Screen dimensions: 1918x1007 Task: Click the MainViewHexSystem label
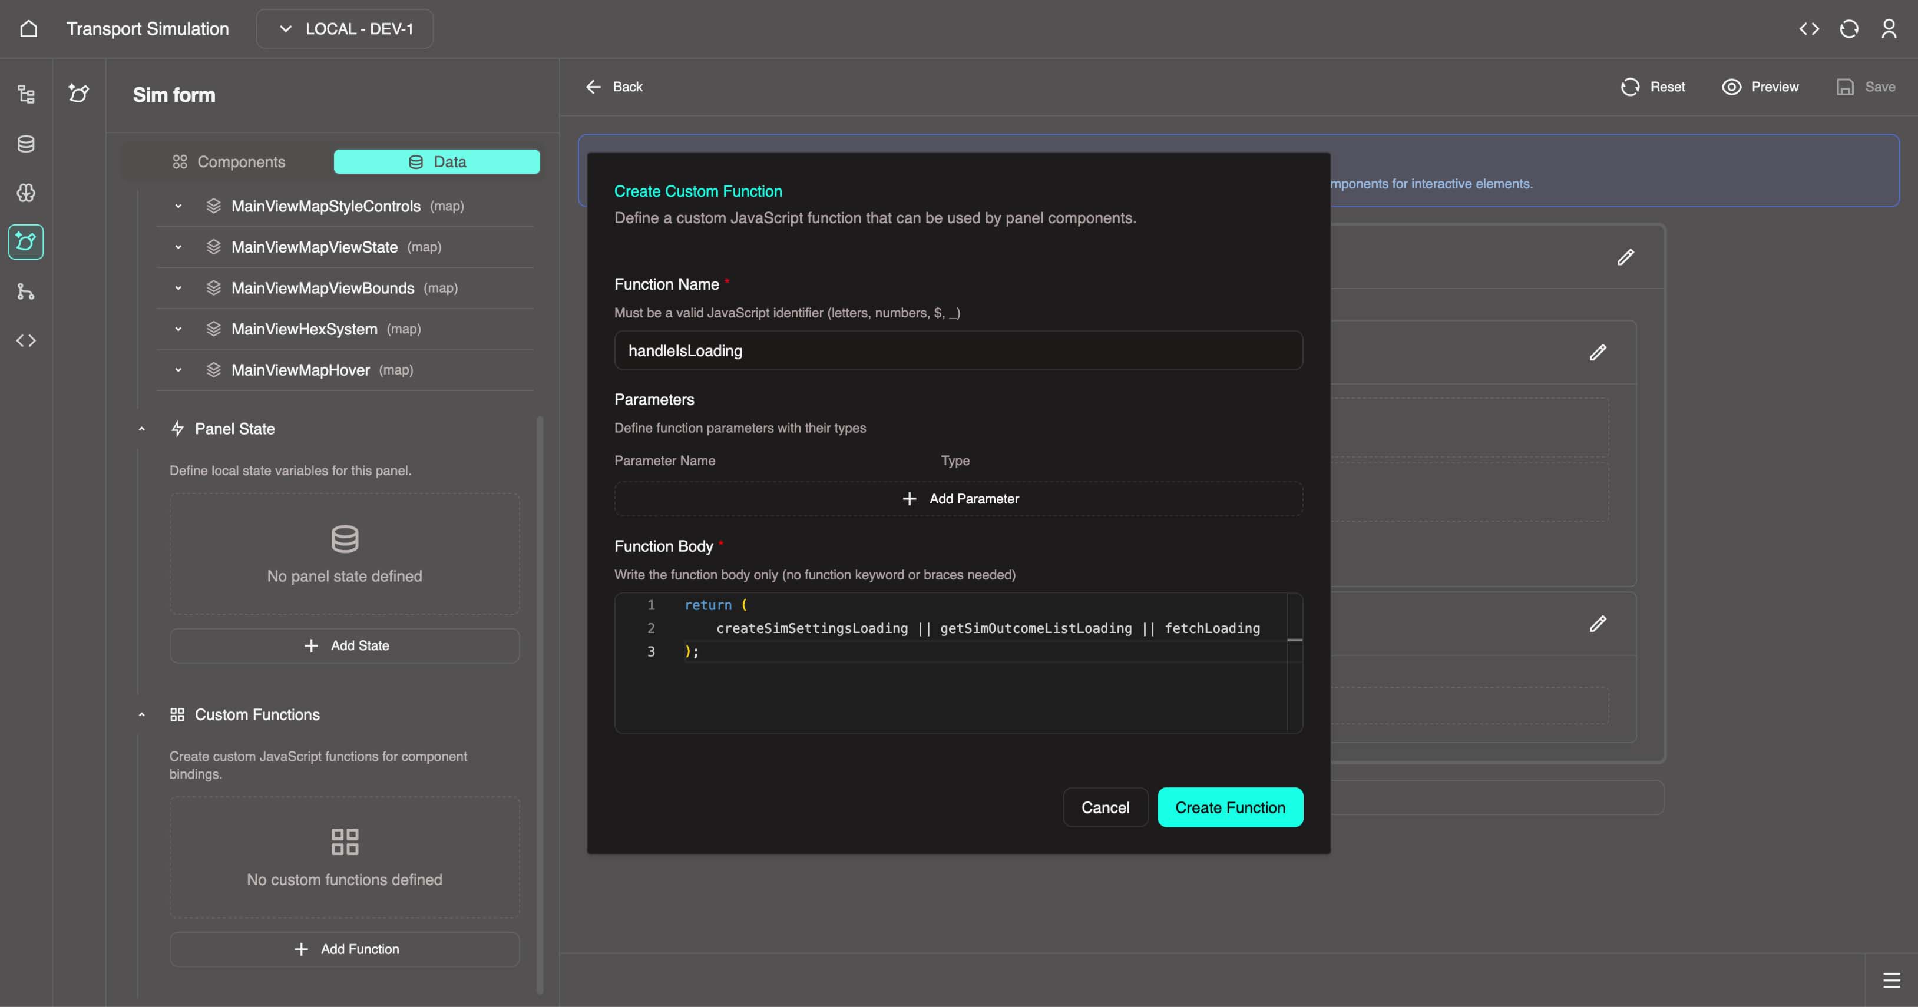click(x=304, y=329)
